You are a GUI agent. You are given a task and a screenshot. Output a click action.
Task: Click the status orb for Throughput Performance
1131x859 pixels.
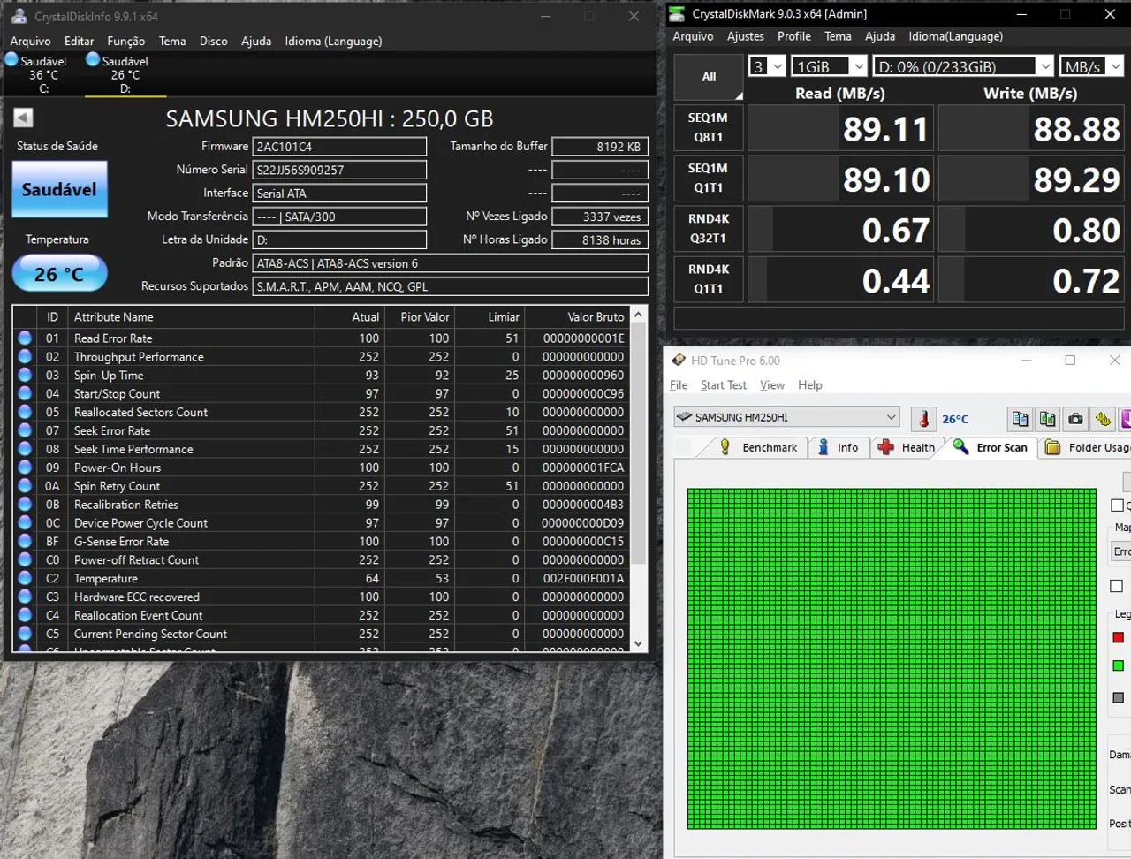coord(25,356)
